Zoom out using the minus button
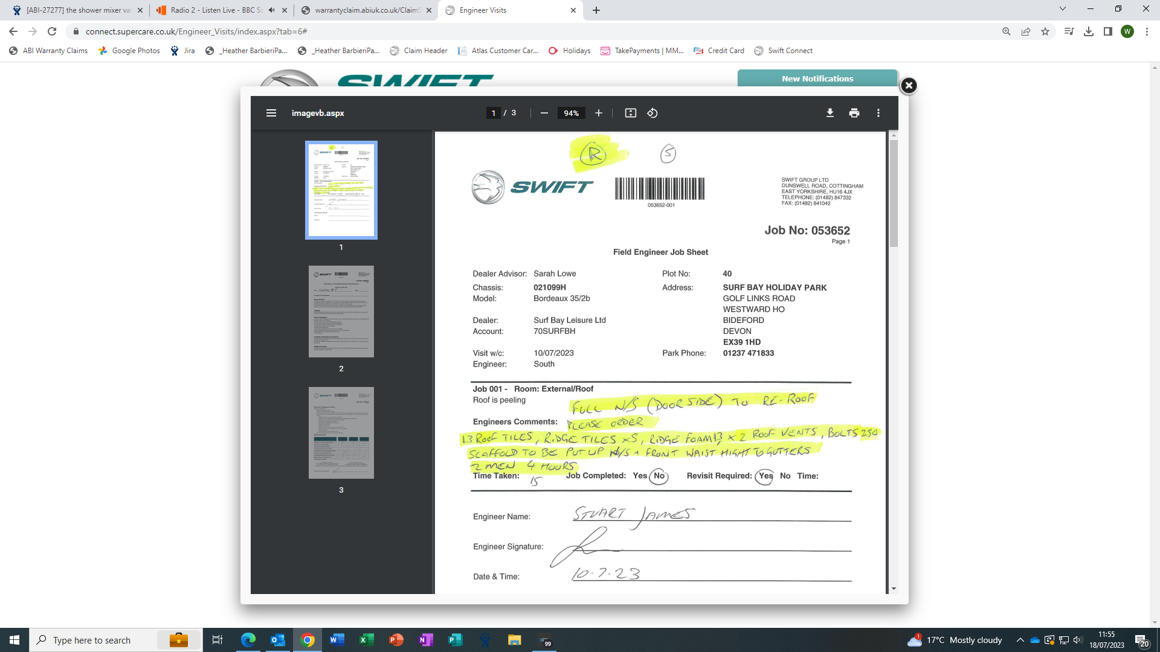The height and width of the screenshot is (652, 1160). click(x=544, y=113)
